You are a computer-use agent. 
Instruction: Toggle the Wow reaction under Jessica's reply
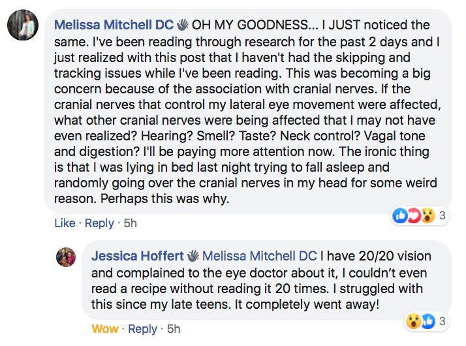[105, 328]
